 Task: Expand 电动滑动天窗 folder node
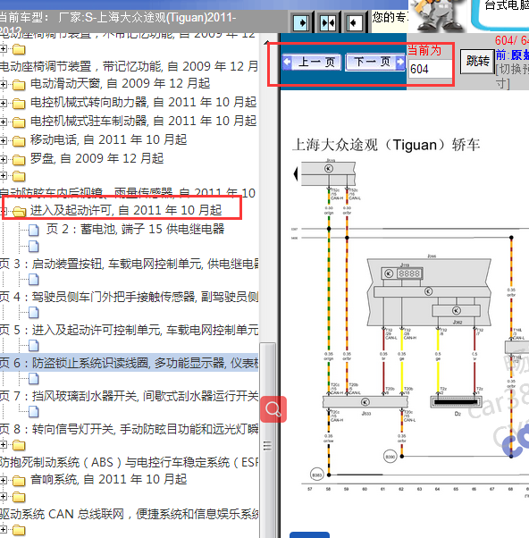point(3,84)
